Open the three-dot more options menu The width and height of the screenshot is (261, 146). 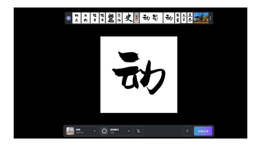[x=210, y=18]
